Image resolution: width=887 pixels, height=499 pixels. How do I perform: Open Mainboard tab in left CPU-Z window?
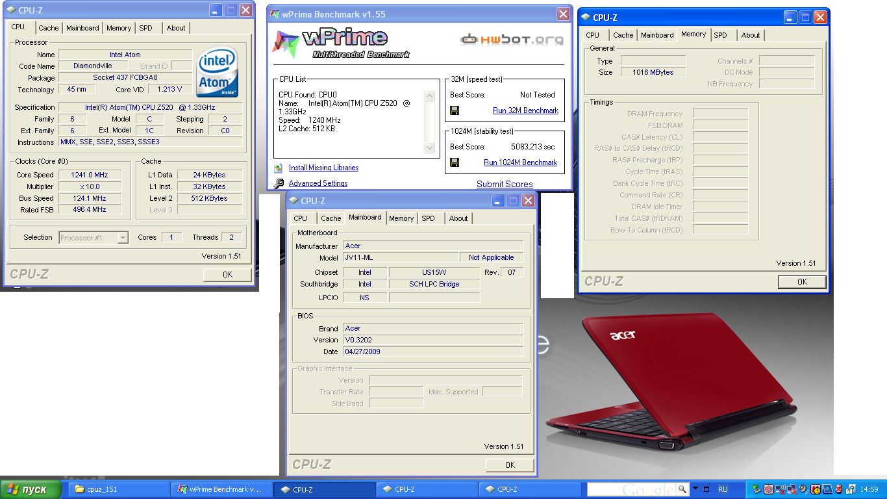coord(82,28)
